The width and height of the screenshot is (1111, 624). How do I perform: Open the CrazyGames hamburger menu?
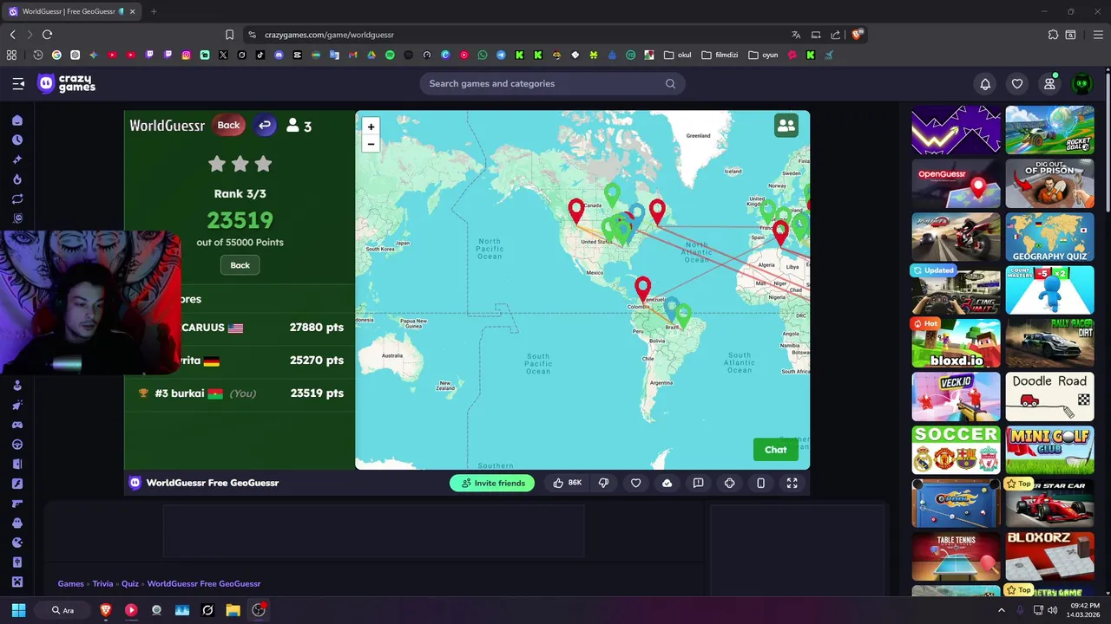[x=18, y=83]
